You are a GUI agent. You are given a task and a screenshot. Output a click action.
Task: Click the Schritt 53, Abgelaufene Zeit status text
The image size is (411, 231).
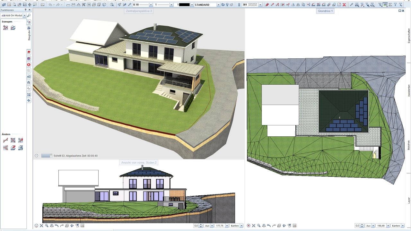[x=75, y=156]
